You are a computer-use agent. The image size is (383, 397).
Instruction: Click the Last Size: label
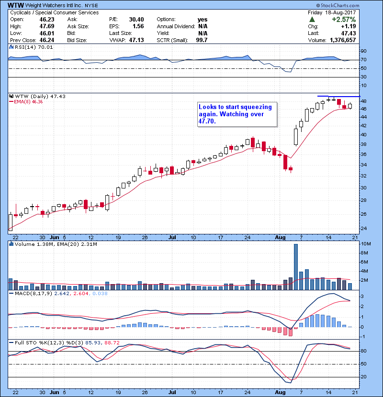(121, 33)
